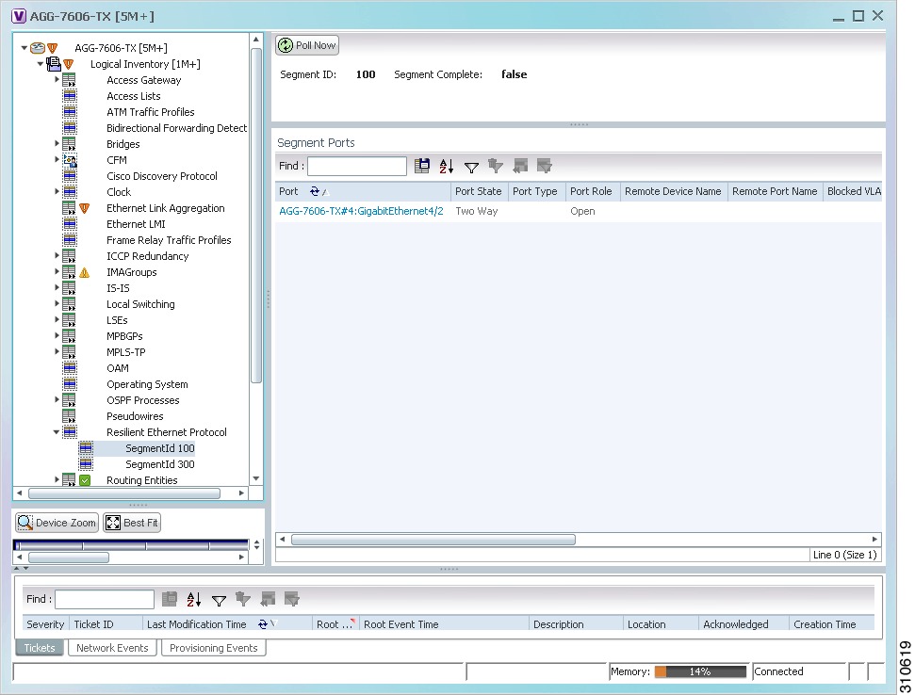Clear filter icon in Segment Ports toolbar
Image resolution: width=915 pixels, height=695 pixels.
click(x=496, y=166)
